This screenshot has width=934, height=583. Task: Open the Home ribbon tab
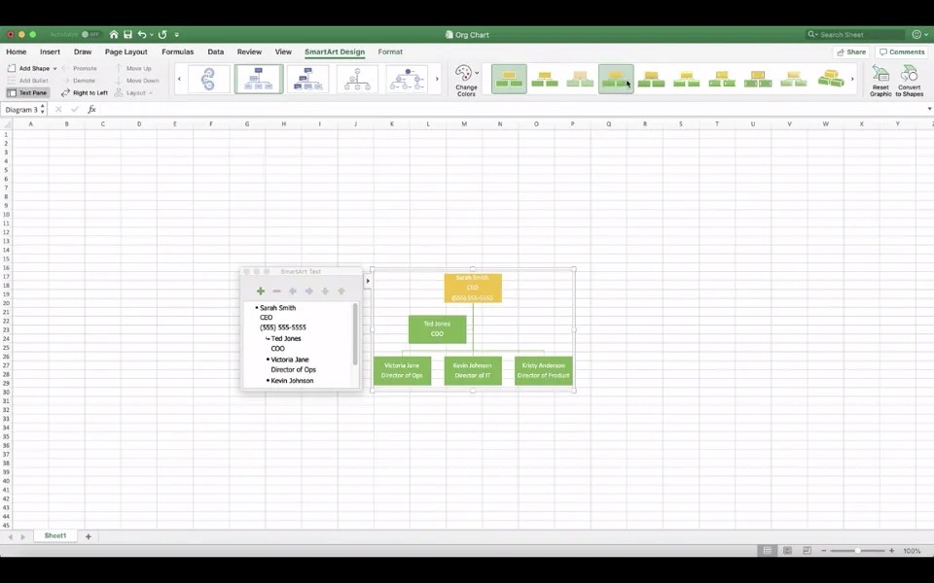click(x=17, y=51)
